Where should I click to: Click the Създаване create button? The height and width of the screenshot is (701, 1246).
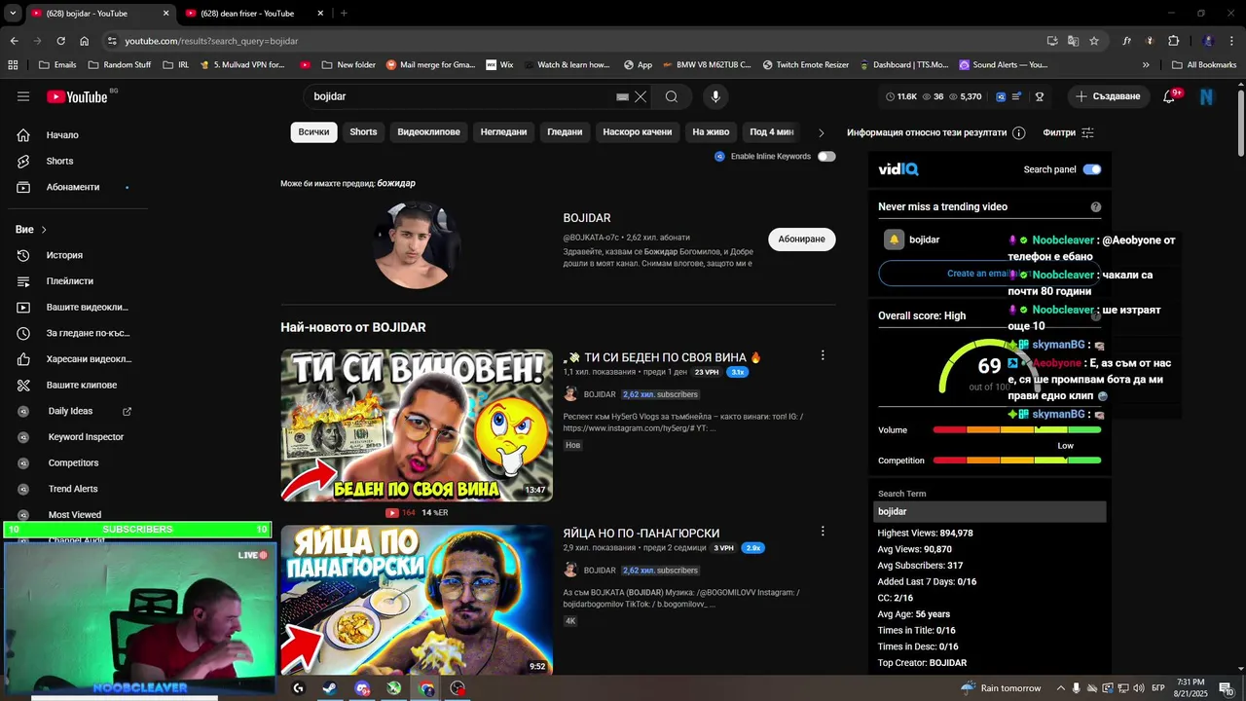1109,96
